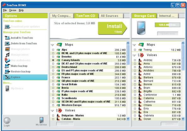Click the Download your updates icon
187x131 pixels.
click(7, 26)
